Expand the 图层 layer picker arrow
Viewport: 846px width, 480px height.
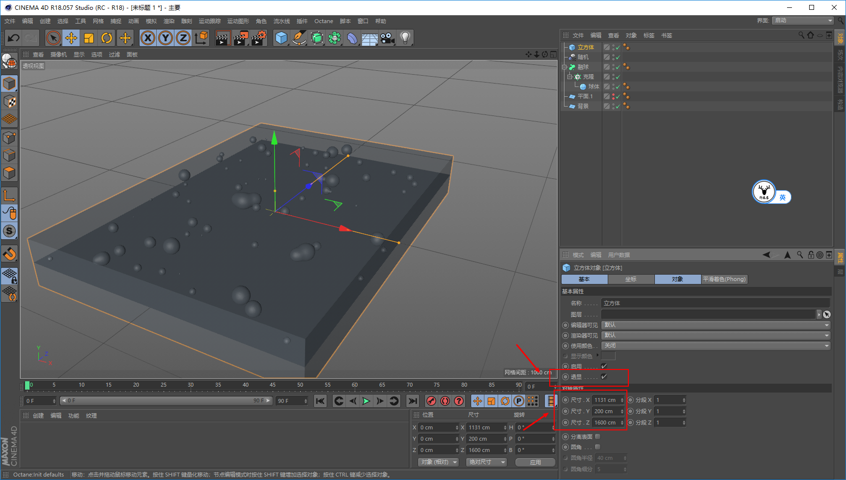(818, 314)
